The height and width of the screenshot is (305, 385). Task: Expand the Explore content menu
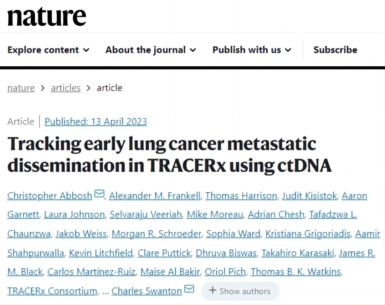(48, 50)
